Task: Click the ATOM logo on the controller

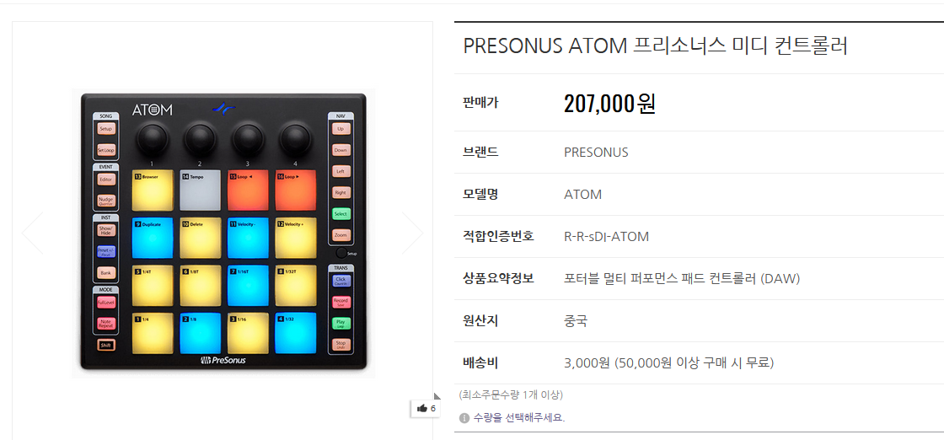Action: click(x=153, y=110)
